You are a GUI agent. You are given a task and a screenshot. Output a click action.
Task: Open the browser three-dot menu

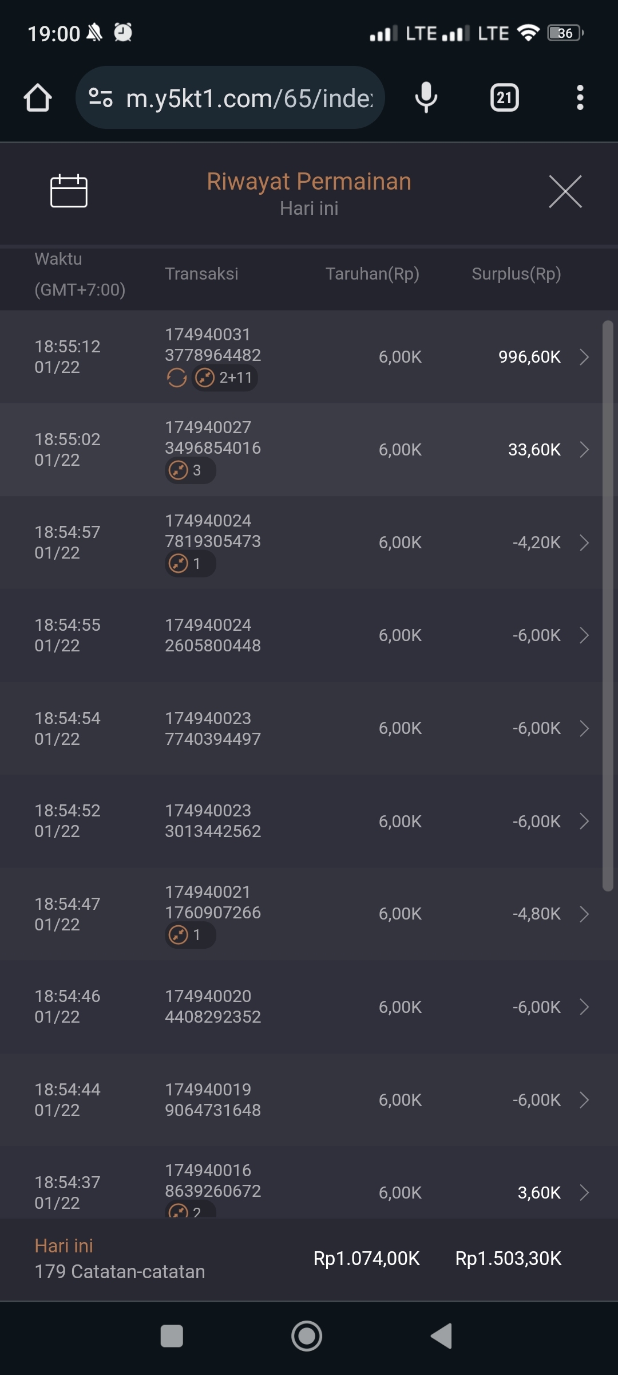(580, 98)
